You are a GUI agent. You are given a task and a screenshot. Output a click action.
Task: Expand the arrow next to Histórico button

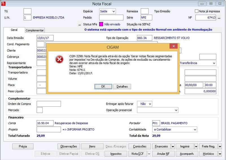tap(220, 154)
